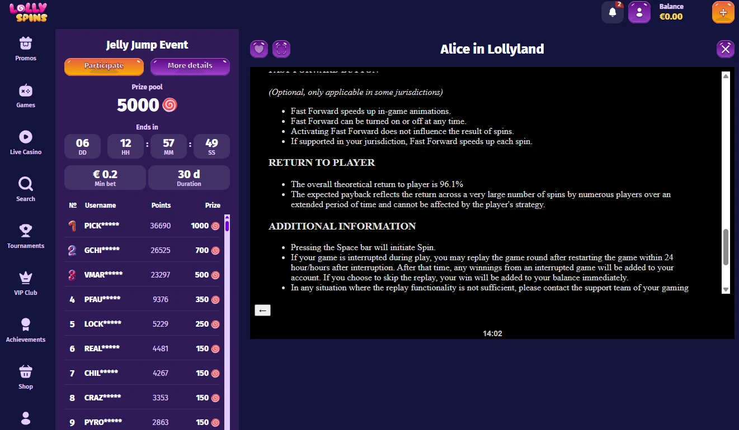Click the first place candy cane rank icon
The image size is (739, 430).
(72, 226)
